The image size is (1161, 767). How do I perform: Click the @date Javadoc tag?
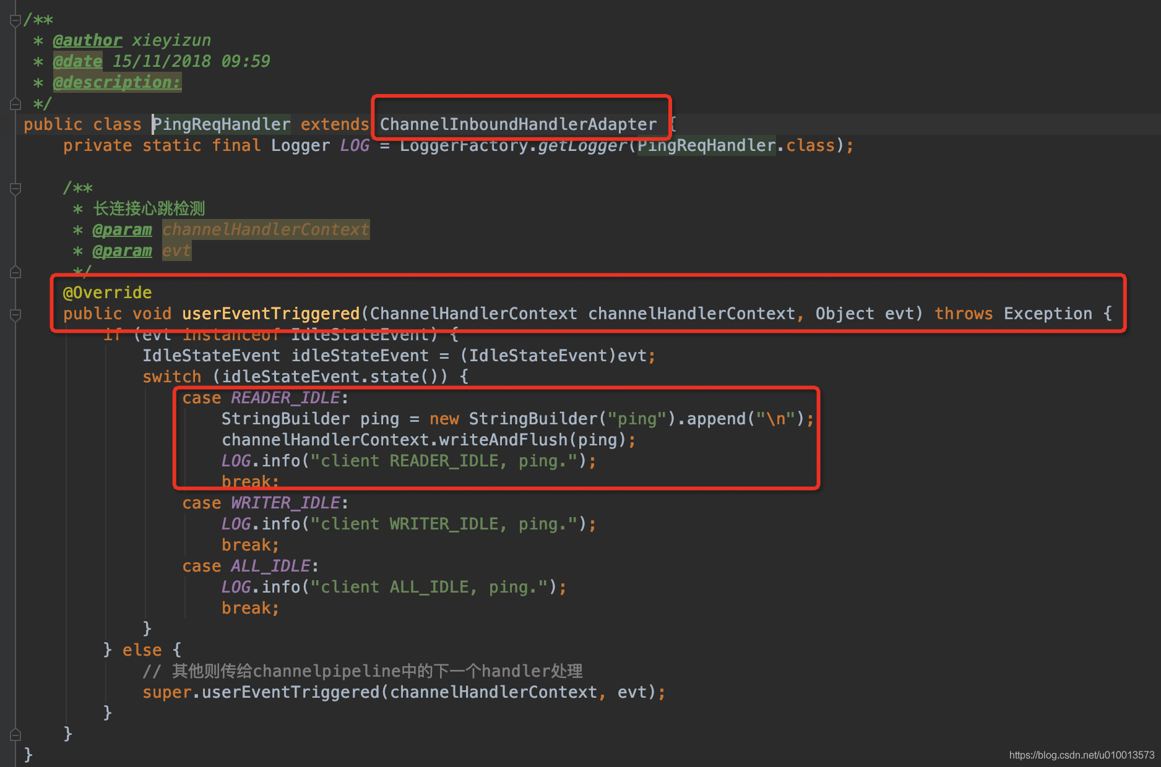pyautogui.click(x=77, y=62)
